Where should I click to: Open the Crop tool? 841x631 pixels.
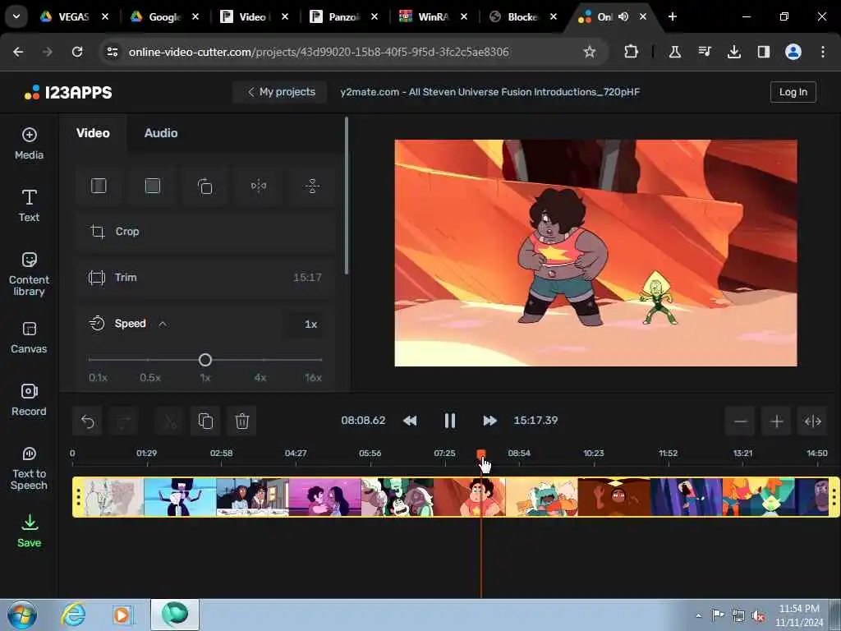pos(205,231)
